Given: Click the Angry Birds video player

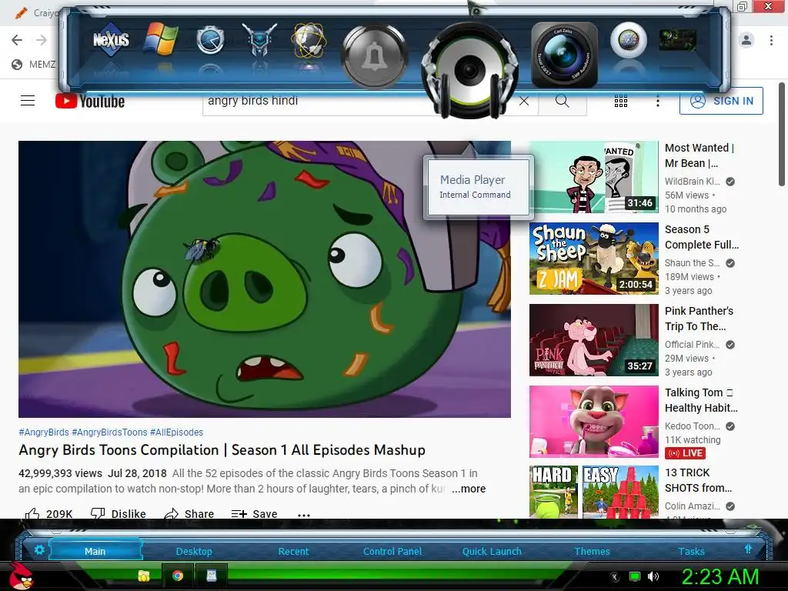Looking at the screenshot, I should coord(265,279).
